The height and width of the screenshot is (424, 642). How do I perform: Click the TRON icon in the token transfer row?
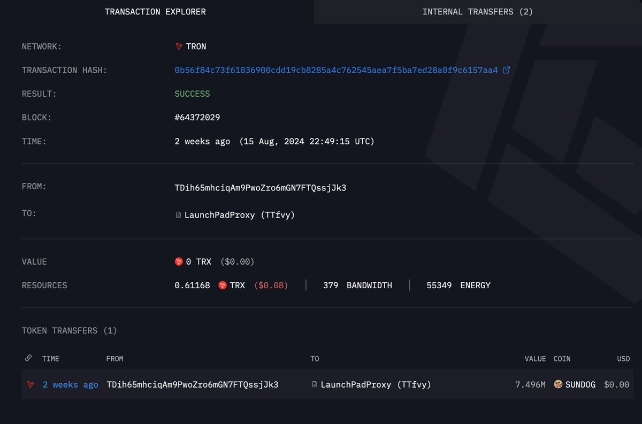pos(31,385)
